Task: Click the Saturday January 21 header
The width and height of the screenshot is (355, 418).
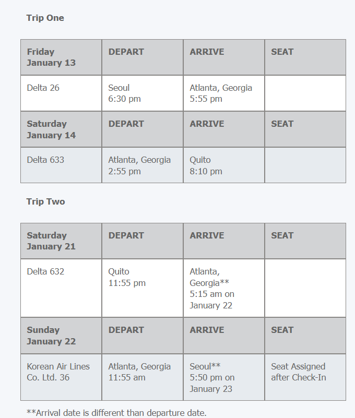Action: (x=51, y=241)
